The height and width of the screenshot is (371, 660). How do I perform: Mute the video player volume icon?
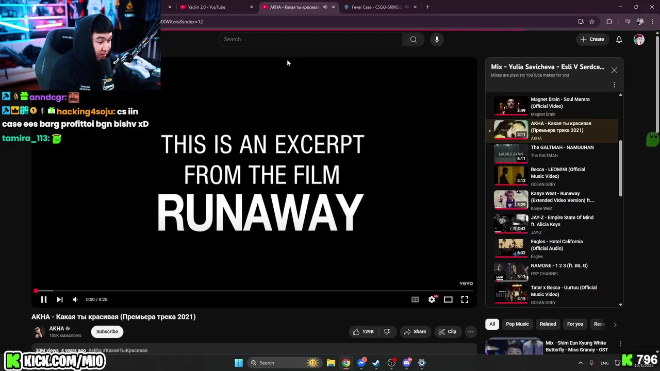(75, 299)
